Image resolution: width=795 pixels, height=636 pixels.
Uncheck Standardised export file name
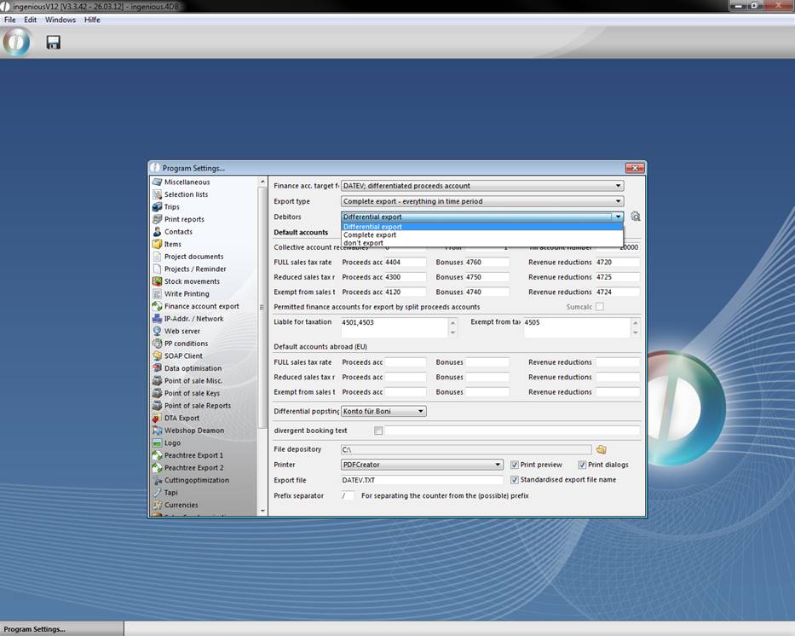[x=515, y=480]
